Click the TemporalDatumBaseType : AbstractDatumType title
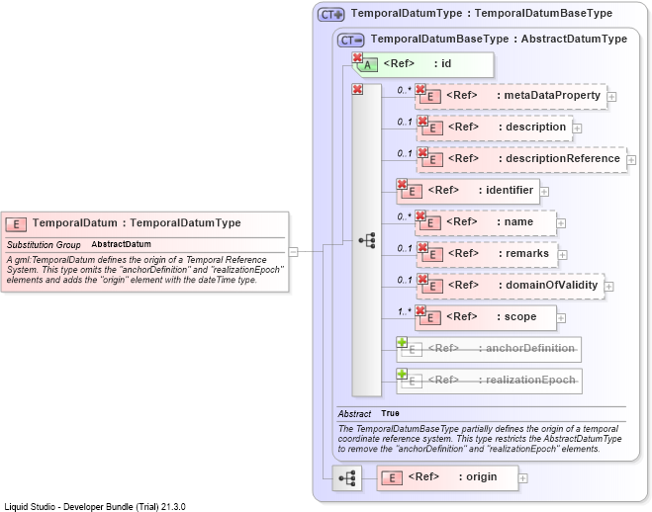The height and width of the screenshot is (512, 652). pos(499,39)
